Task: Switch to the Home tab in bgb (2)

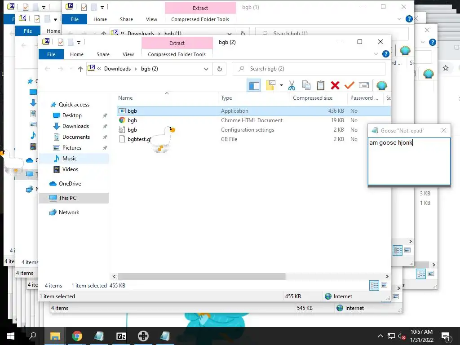Action: 77,54
